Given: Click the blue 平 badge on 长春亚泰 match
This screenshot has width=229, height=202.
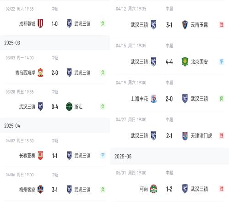Looking at the screenshot, I should click(103, 155).
